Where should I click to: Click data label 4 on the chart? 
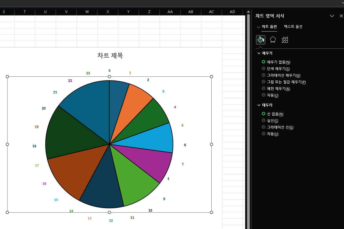tap(175, 107)
